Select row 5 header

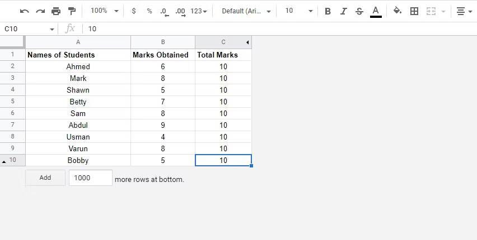[x=12, y=102]
